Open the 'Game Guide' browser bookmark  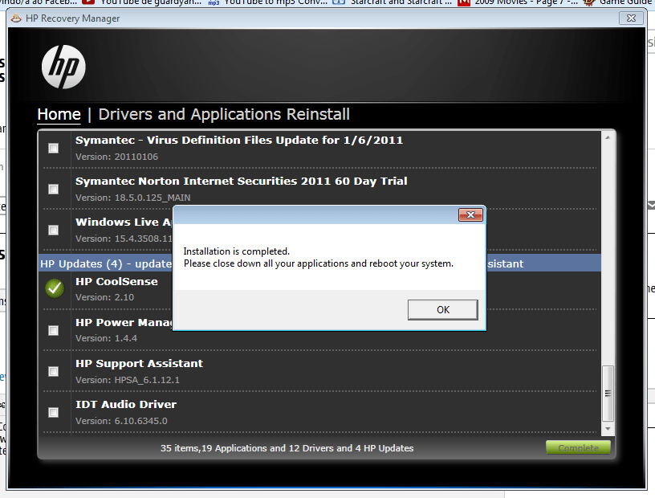[x=619, y=2]
